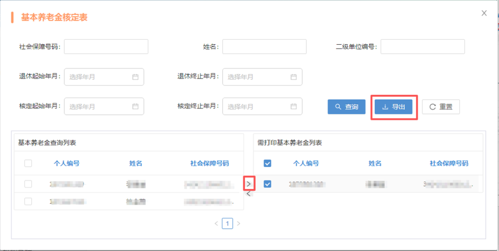Toggle select-all checkbox in 基本养老金查询列表 header
499x251 pixels.
tap(28, 163)
